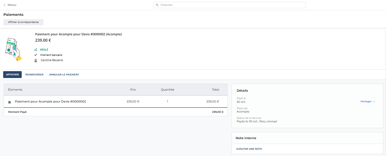Screen dimensions: 386x156
Task: Click the back chevron icon next to Retour
Action: [x=5, y=5]
